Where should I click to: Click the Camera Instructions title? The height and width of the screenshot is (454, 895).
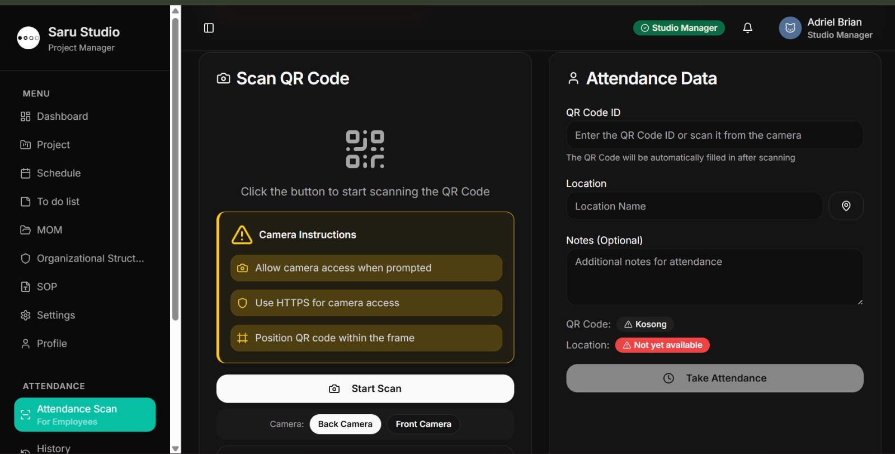point(308,235)
